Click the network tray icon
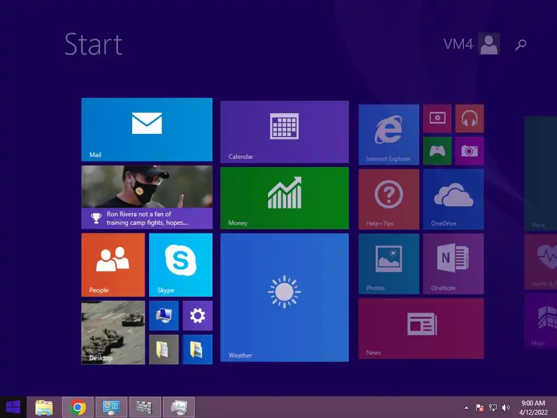Viewport: 557px width, 418px height. click(x=493, y=408)
